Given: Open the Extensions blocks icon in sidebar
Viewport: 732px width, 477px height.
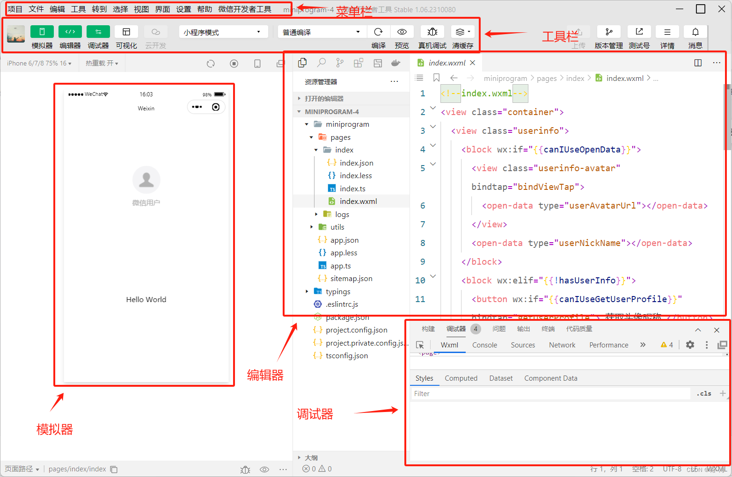Looking at the screenshot, I should click(359, 63).
